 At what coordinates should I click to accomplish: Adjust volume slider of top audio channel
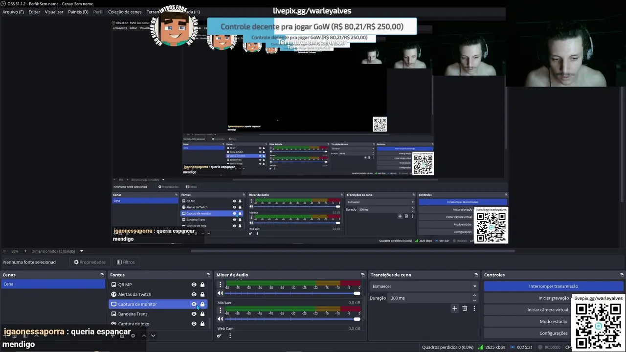(x=292, y=293)
